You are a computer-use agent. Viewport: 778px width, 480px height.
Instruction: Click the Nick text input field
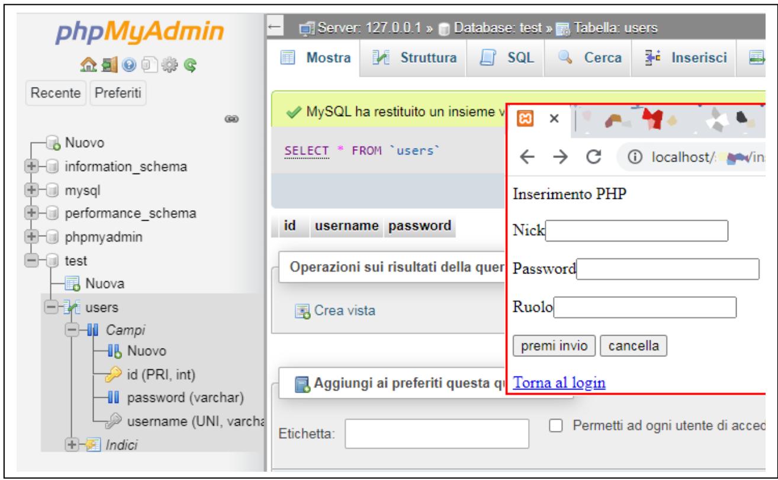pyautogui.click(x=636, y=231)
